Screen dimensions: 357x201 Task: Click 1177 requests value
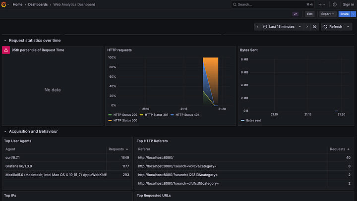click(125, 166)
